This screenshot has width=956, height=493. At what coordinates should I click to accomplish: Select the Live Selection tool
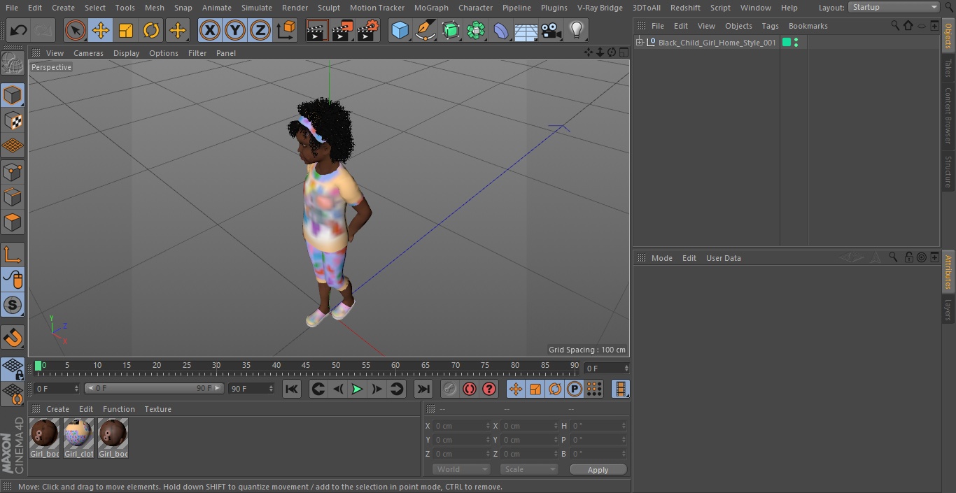[x=75, y=30]
